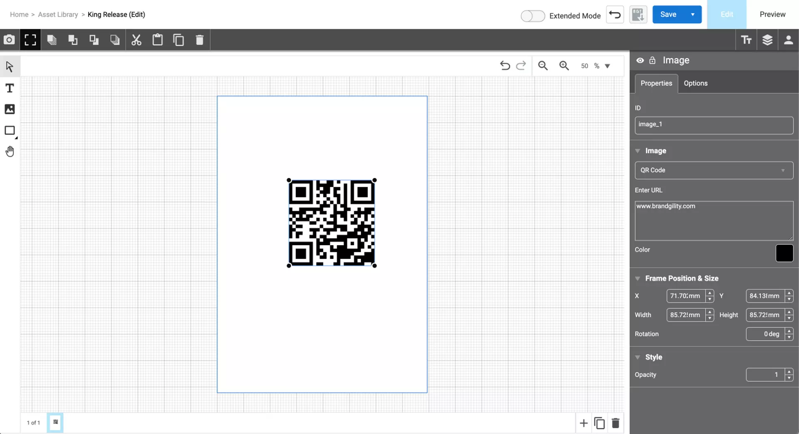
Task: Select the Text tool
Action: tap(10, 88)
